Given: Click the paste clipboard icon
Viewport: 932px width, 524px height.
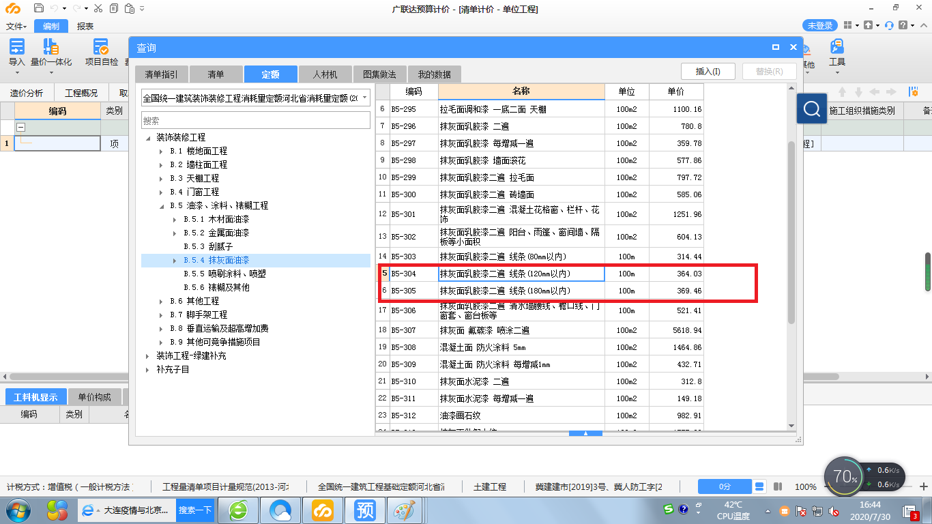Looking at the screenshot, I should tap(128, 9).
